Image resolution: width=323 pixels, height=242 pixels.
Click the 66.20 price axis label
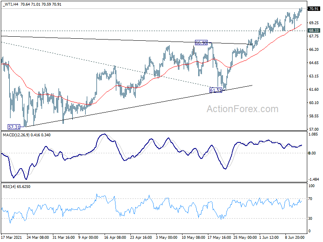[x=314, y=49]
